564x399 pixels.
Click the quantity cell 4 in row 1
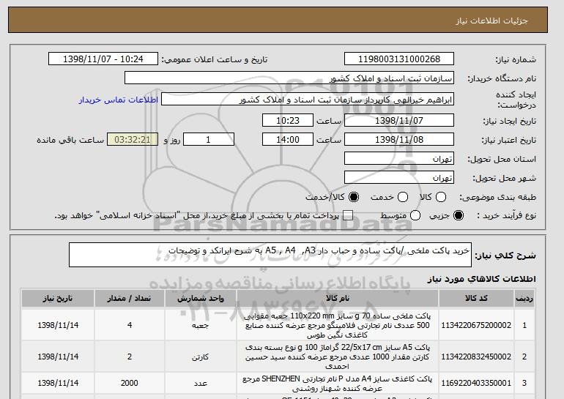pos(130,325)
